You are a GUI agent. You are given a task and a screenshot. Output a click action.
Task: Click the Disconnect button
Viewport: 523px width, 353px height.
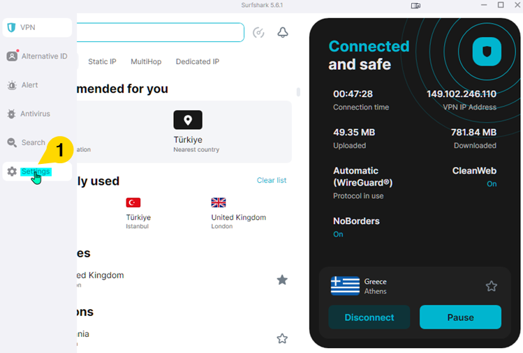[x=369, y=317]
